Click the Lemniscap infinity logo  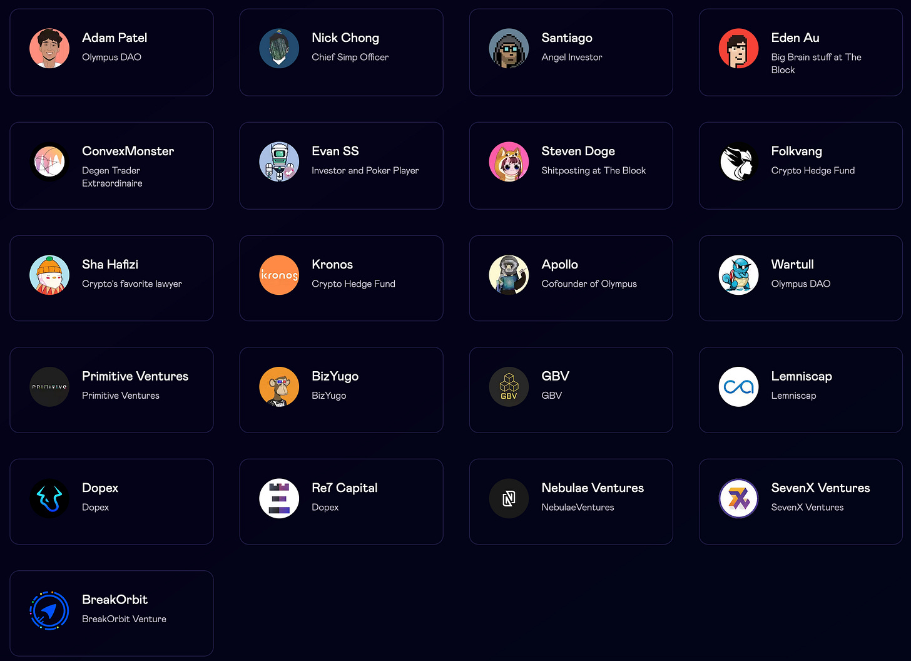pos(738,387)
